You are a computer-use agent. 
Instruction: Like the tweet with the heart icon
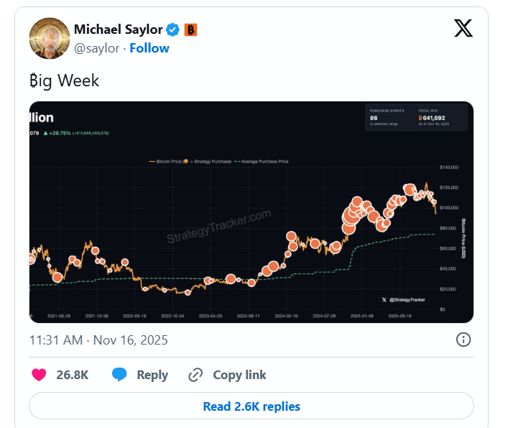coord(40,375)
